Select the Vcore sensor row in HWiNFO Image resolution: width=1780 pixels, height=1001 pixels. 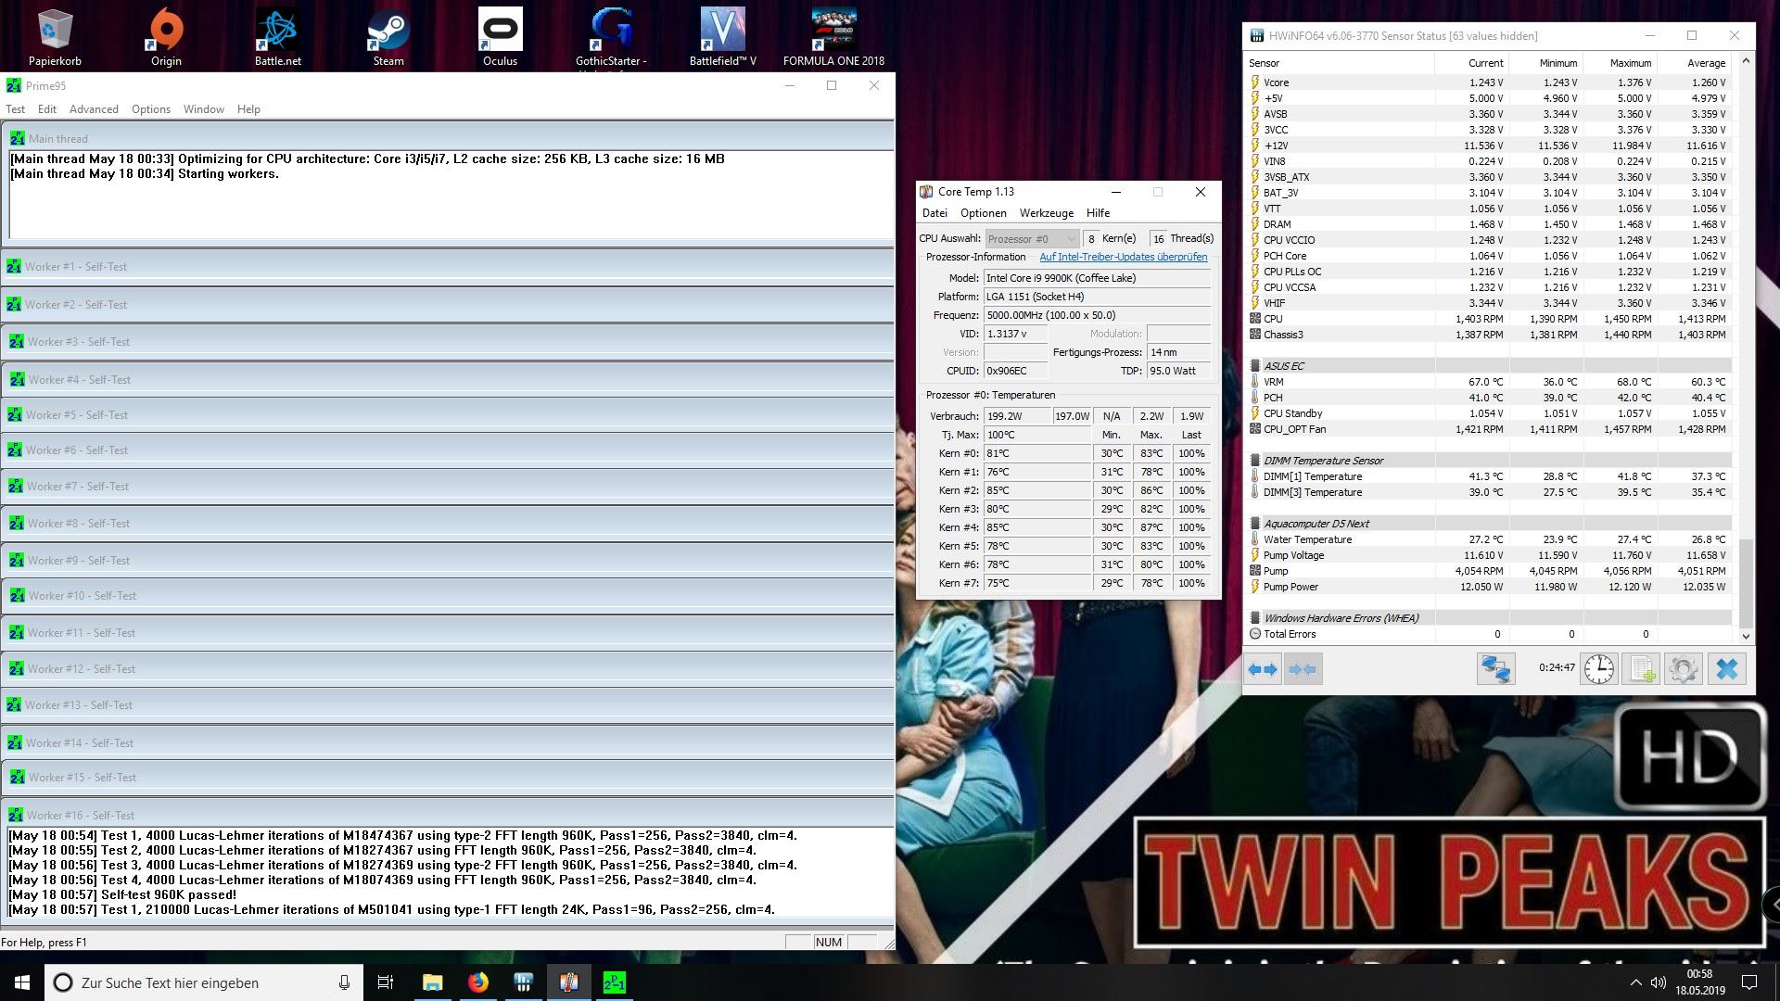coord(1489,82)
